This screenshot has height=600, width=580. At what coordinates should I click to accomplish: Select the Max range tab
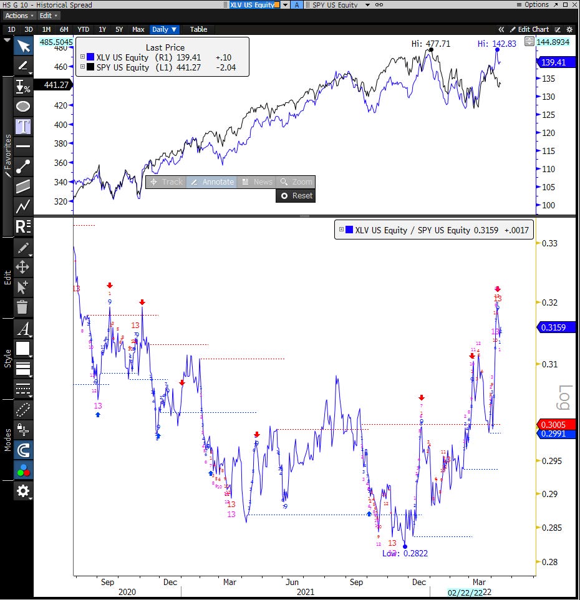pos(138,29)
